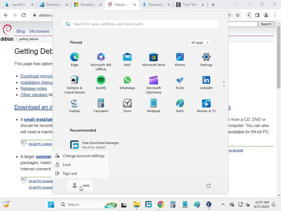Launch LinkedIn from pinned apps
This screenshot has height=211, width=281.
[206, 82]
